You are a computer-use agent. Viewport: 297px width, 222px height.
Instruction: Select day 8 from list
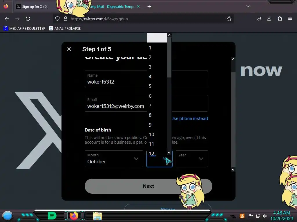pos(157,115)
